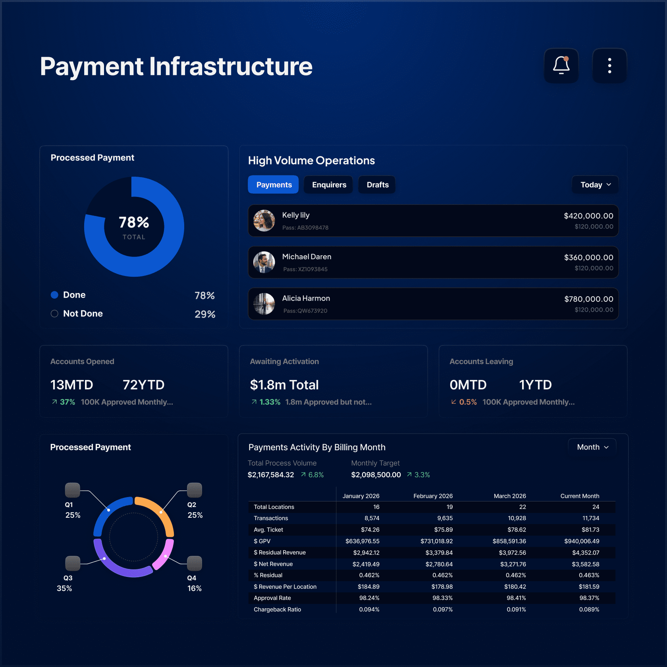Click the 78% TOTAL donut center
667x667 pixels.
click(134, 227)
